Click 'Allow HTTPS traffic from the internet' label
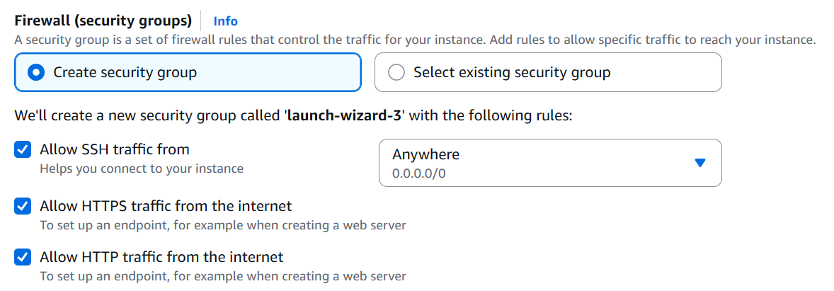This screenshot has height=291, width=834. [166, 206]
